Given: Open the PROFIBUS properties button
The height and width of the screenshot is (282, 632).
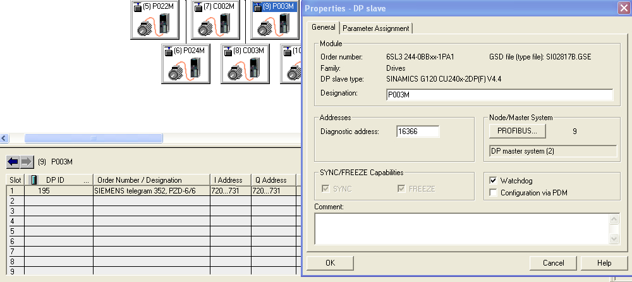Looking at the screenshot, I should point(517,131).
